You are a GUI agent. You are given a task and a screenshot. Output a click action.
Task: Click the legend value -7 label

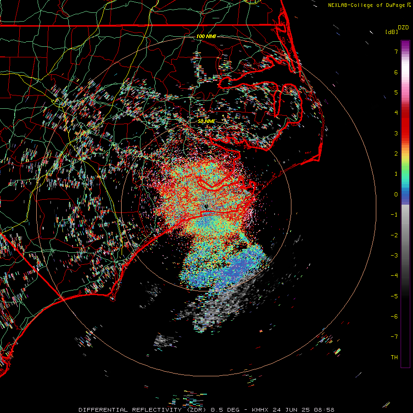point(394,337)
